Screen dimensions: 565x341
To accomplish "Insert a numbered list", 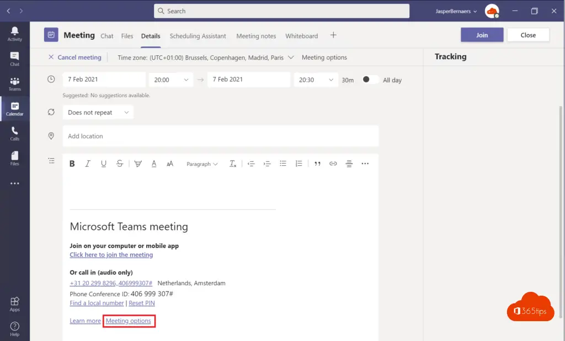I will (x=299, y=164).
